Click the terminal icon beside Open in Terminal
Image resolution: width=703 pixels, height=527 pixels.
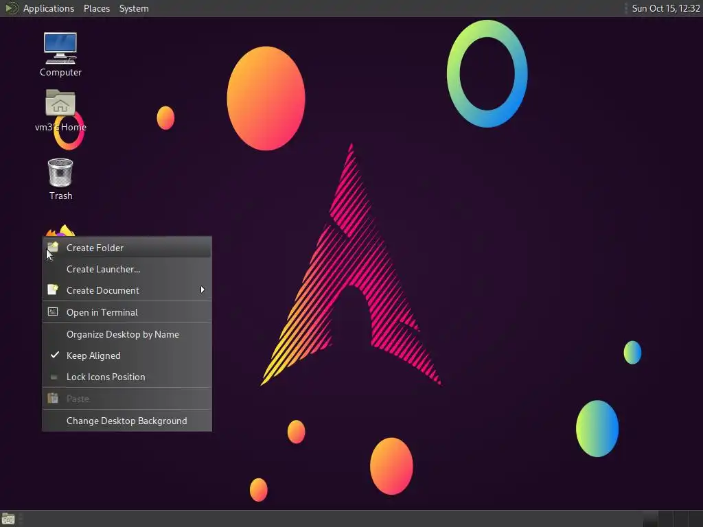point(53,312)
